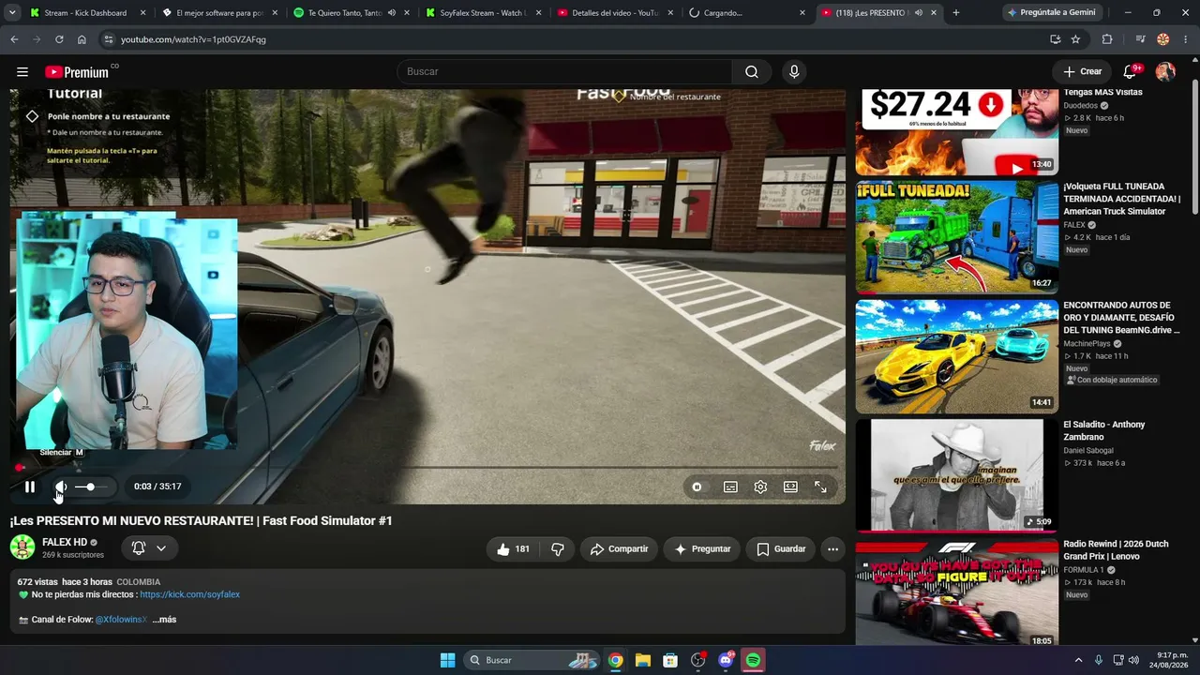Toggle subtitles in the video player

coord(730,487)
